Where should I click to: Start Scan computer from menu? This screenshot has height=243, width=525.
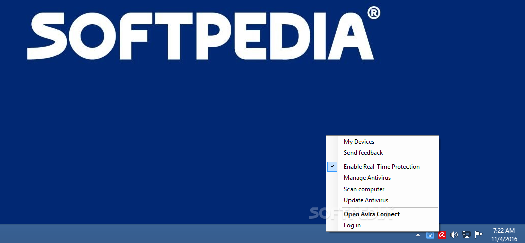click(x=382, y=189)
